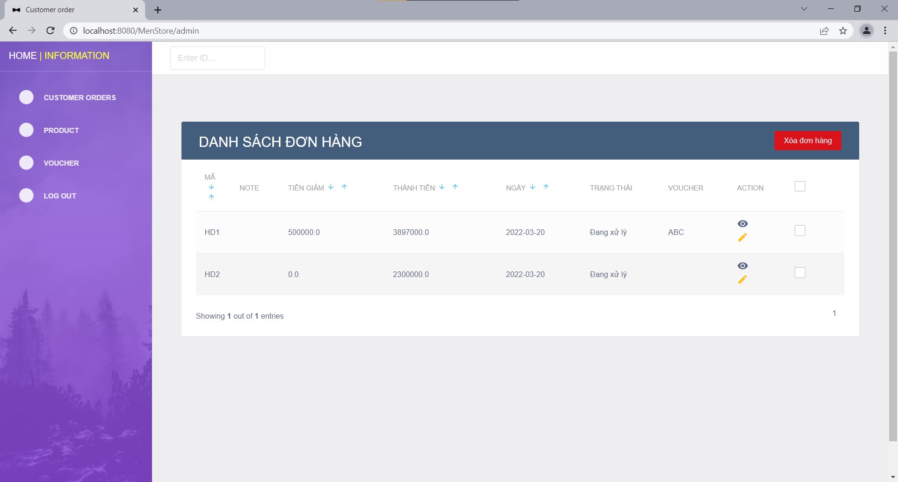898x482 pixels.
Task: Check the select-all checkbox in table header
Action: click(x=799, y=186)
